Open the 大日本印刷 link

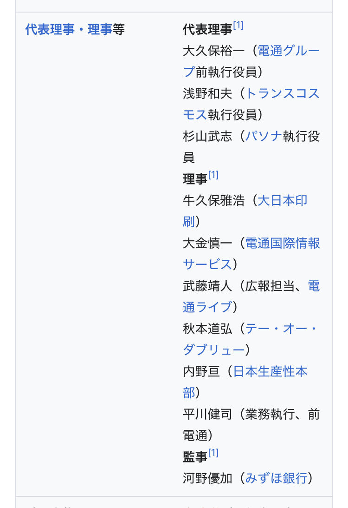click(282, 201)
